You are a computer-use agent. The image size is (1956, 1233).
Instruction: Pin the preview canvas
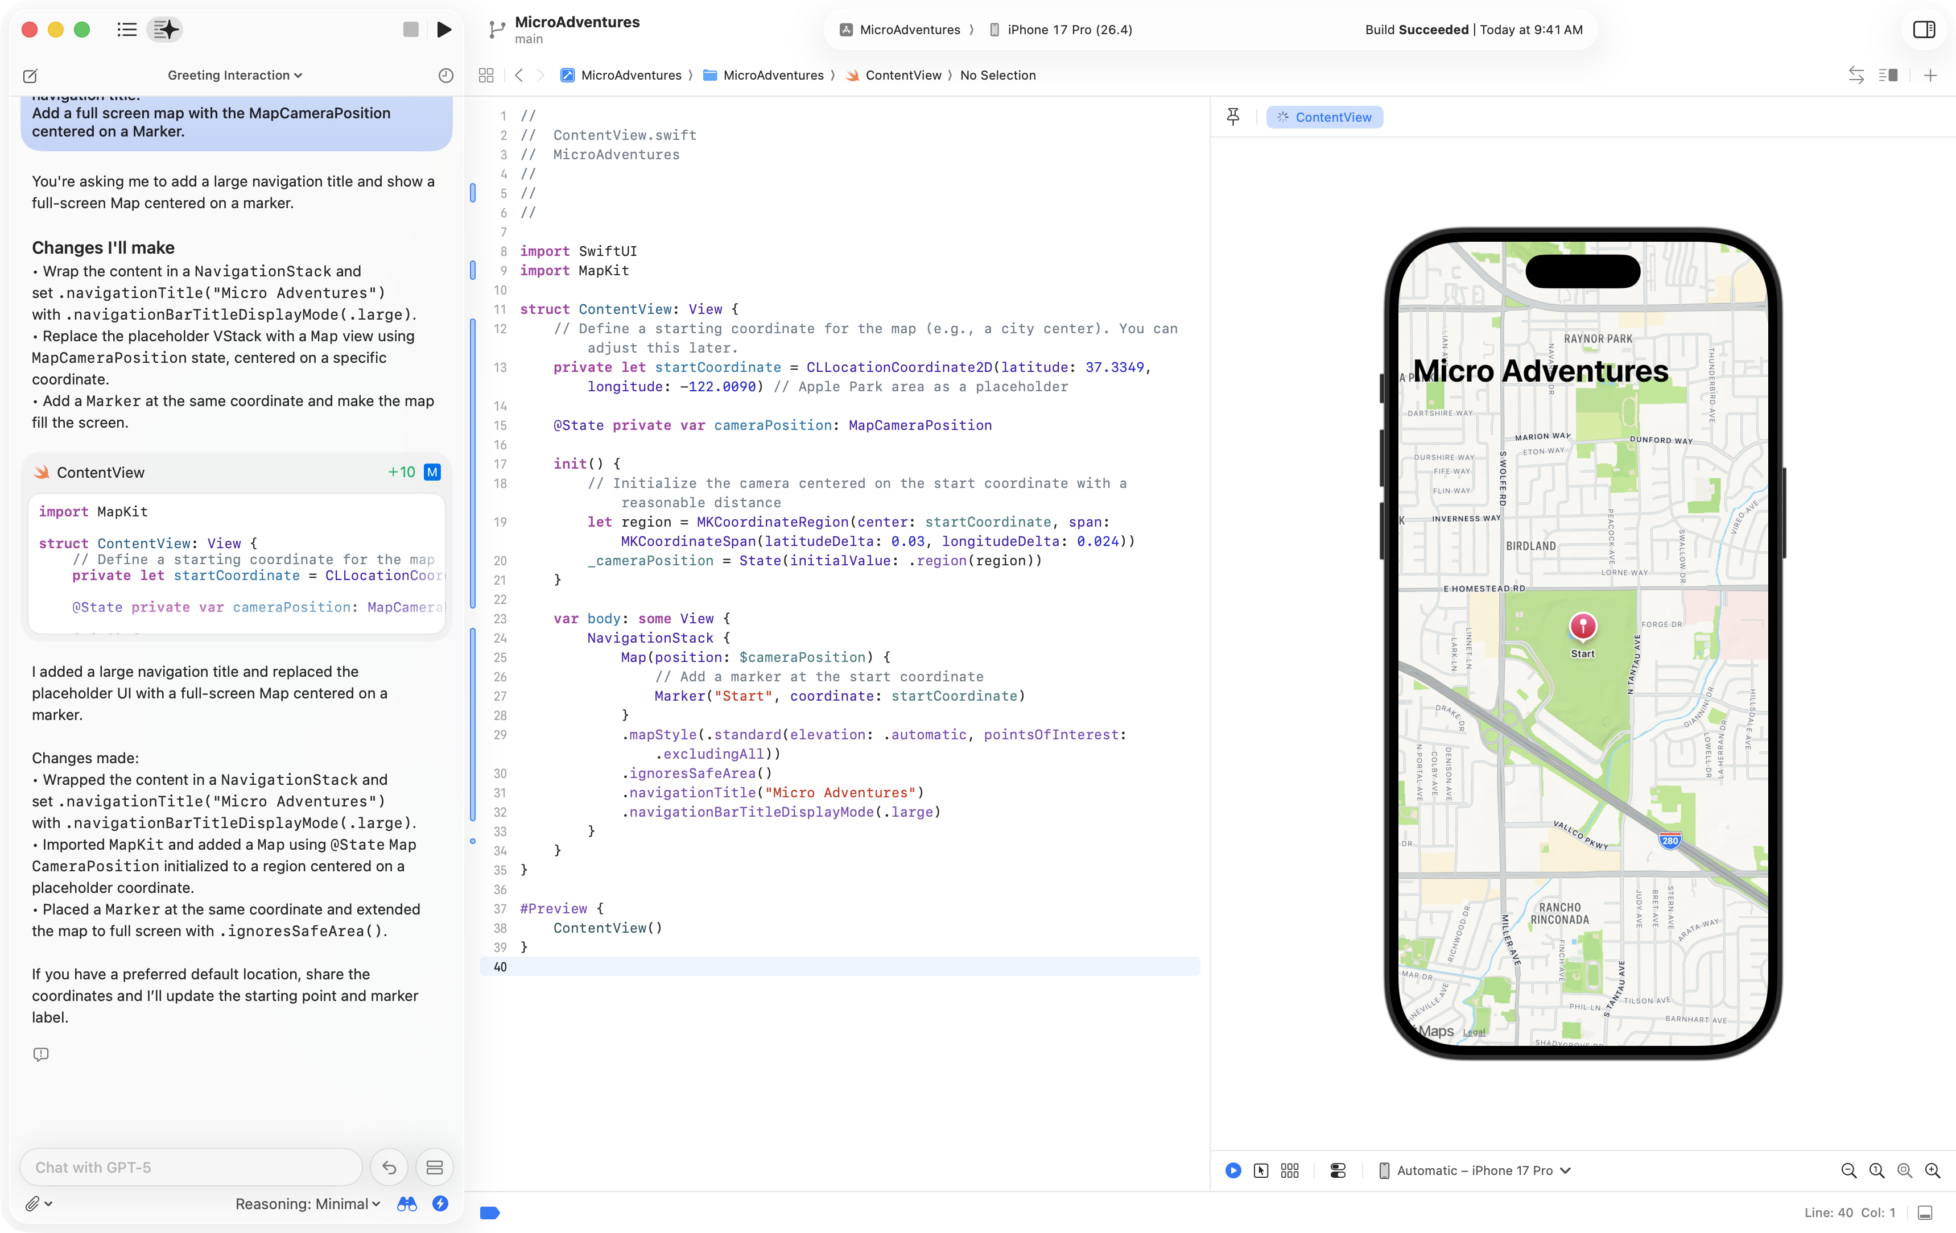1233,117
